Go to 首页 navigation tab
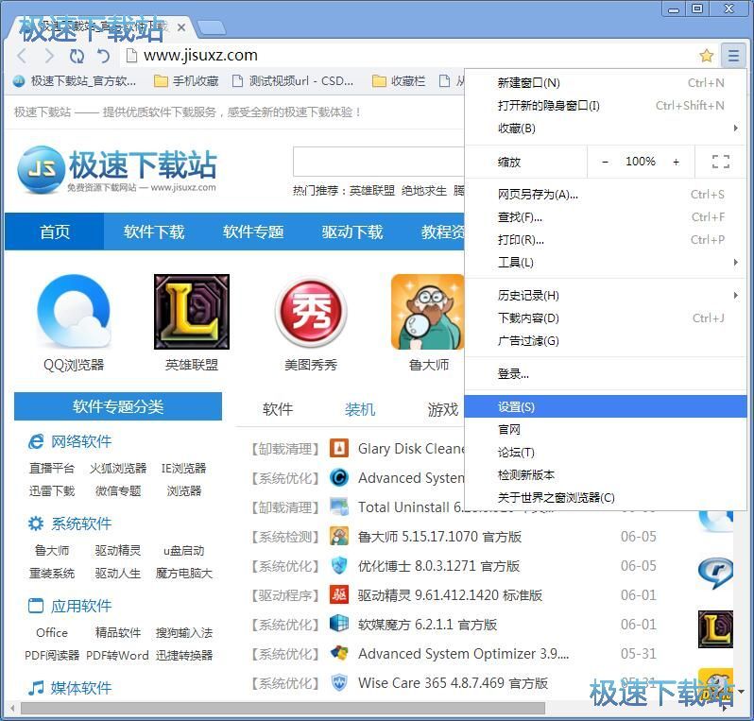The height and width of the screenshot is (721, 754). pos(55,232)
